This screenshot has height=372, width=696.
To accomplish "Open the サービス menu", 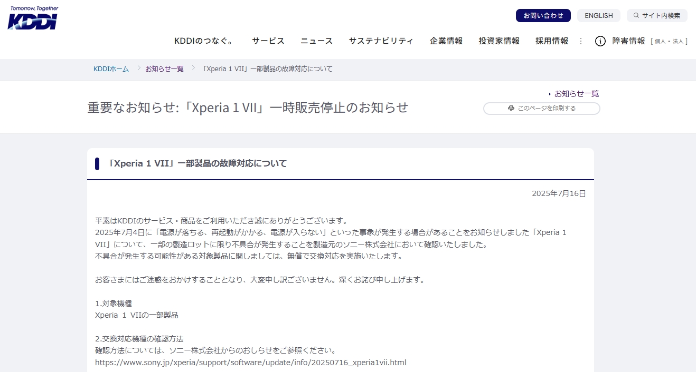I will pyautogui.click(x=268, y=41).
